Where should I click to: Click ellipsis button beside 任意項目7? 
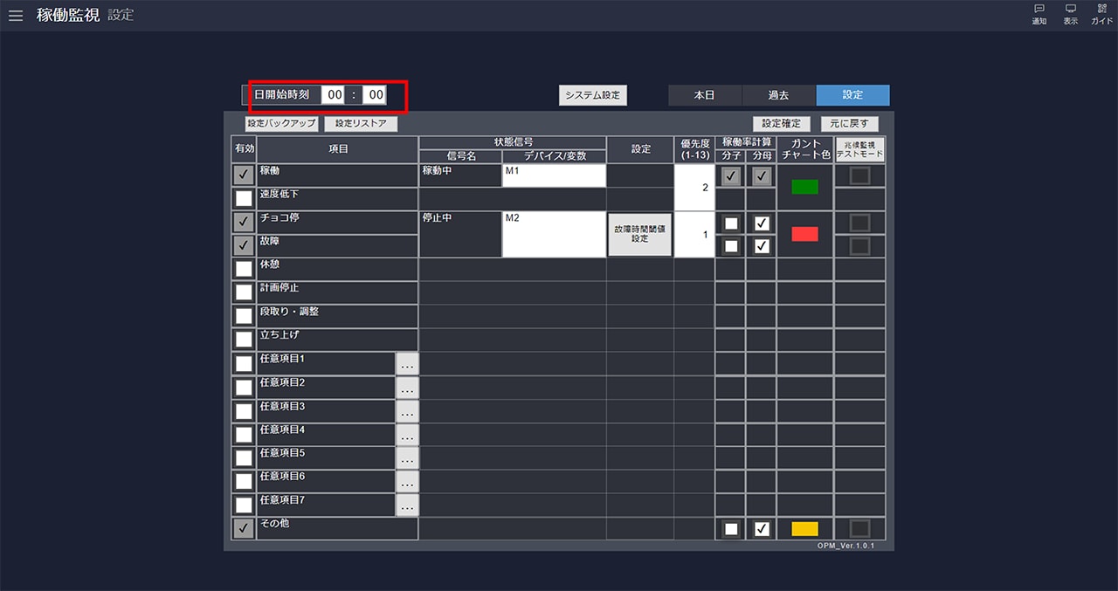[x=407, y=505]
